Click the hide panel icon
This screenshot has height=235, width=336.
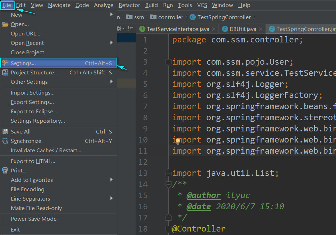tap(130, 28)
